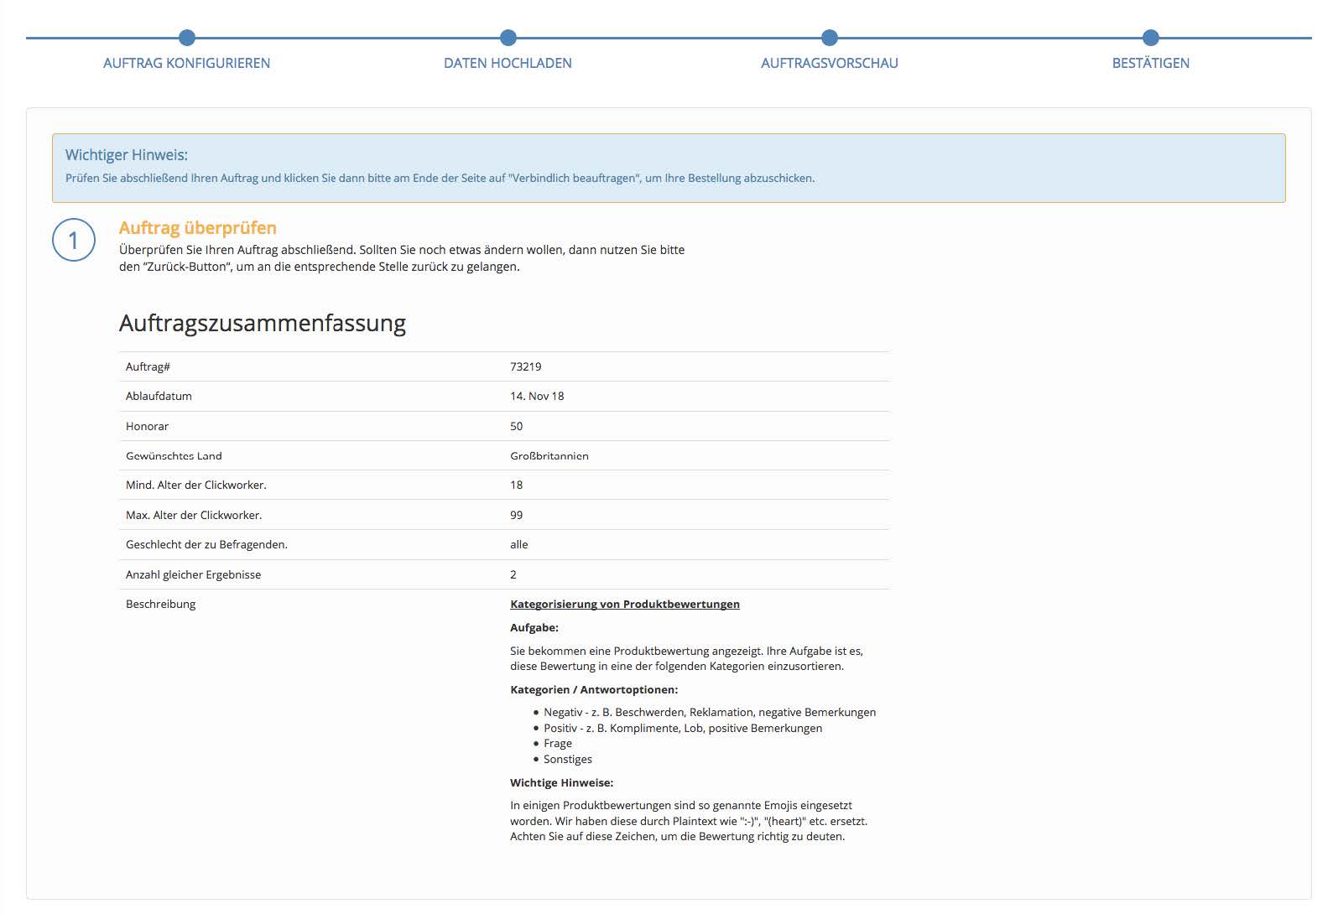Click the Honorar label

coord(147,426)
